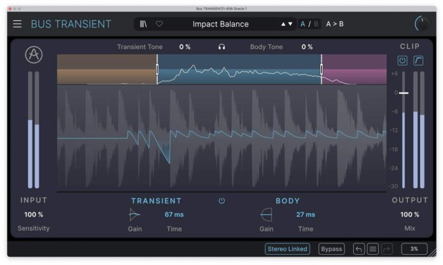Viewport: 443px width, 265px height.
Task: Toggle the Transient/Body power switch
Action: pos(221,201)
